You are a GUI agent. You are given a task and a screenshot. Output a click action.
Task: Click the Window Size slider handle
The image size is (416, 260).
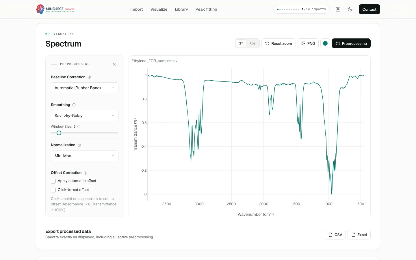coord(59,133)
